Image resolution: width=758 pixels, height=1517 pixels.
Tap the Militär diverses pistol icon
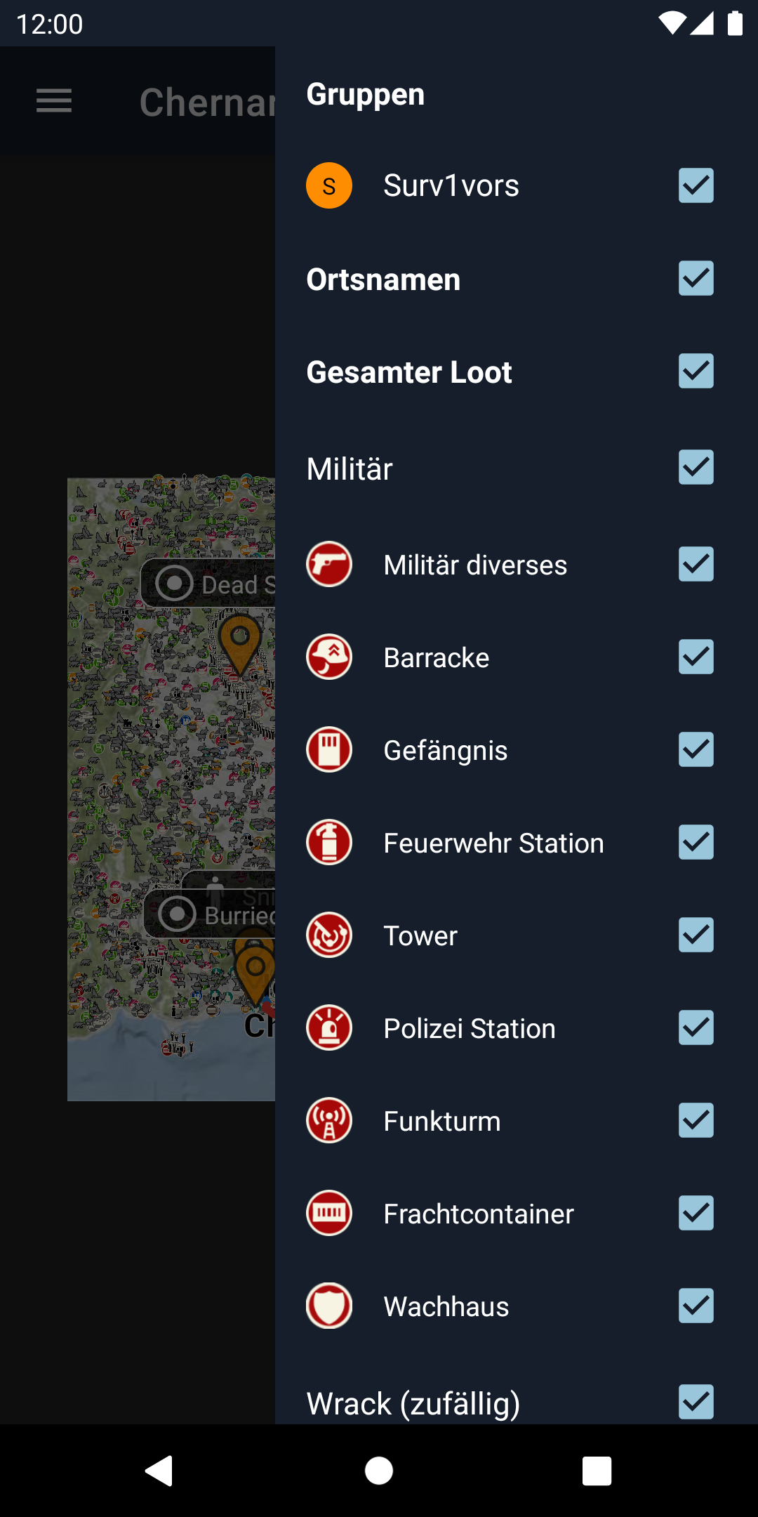[329, 565]
